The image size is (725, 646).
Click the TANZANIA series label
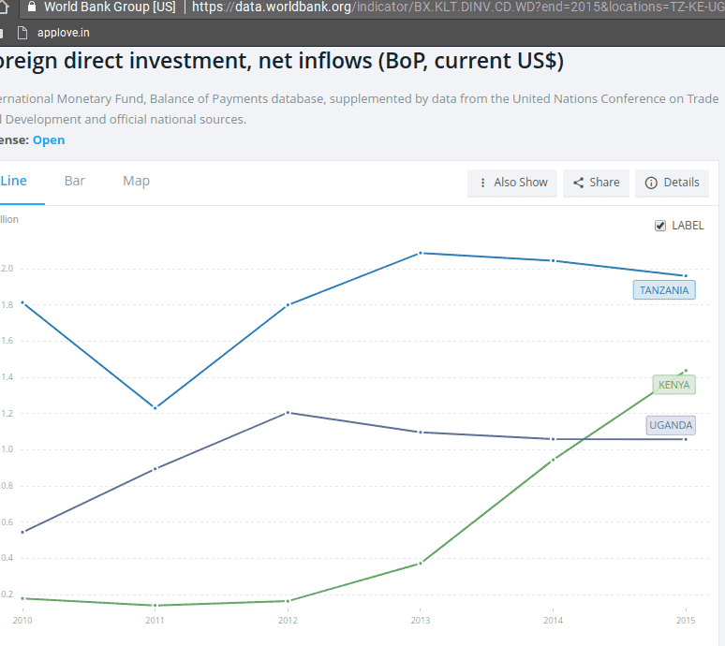[664, 290]
